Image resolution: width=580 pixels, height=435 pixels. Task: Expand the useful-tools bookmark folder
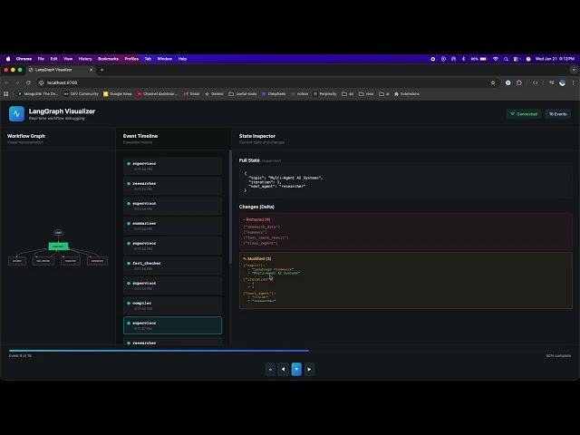[x=243, y=94]
